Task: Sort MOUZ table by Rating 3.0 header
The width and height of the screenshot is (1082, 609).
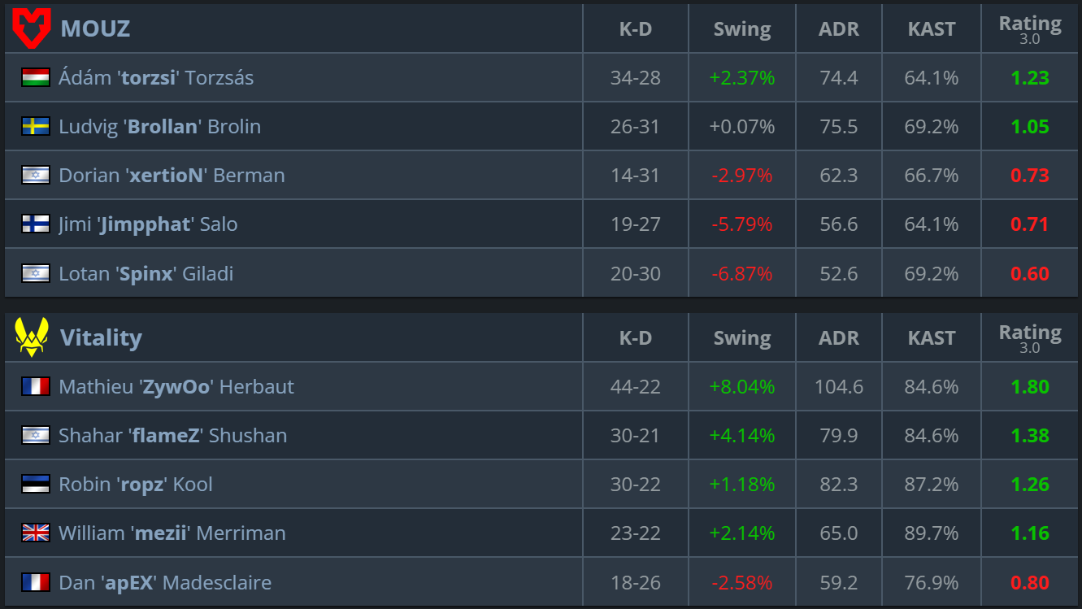Action: (1030, 29)
